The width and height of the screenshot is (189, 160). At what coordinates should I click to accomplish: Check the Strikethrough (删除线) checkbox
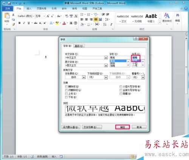[x=66, y=86]
